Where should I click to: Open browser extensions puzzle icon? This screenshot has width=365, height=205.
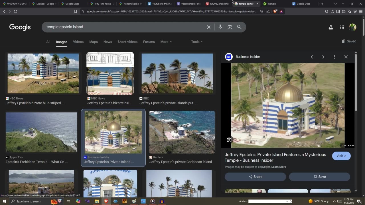(x=327, y=11)
